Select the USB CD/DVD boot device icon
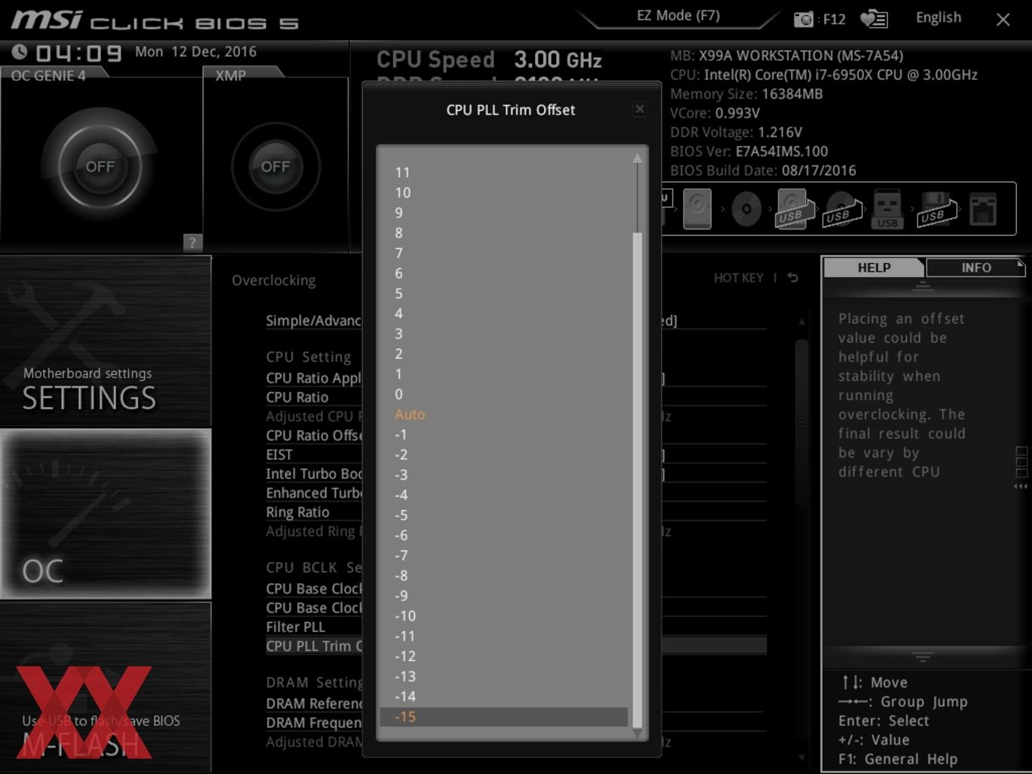 [x=842, y=209]
